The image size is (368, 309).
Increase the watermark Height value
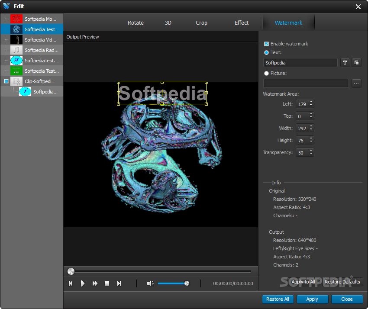click(x=311, y=138)
